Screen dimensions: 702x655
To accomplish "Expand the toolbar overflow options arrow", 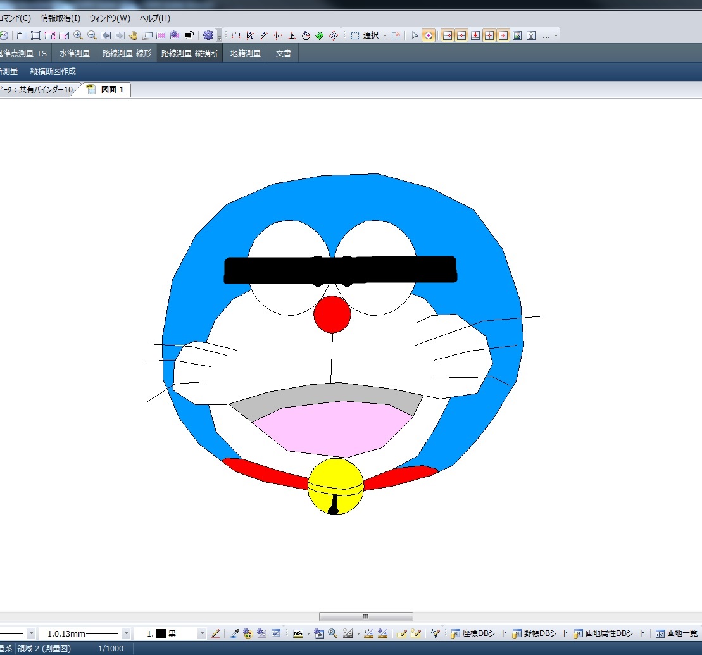I will (556, 35).
